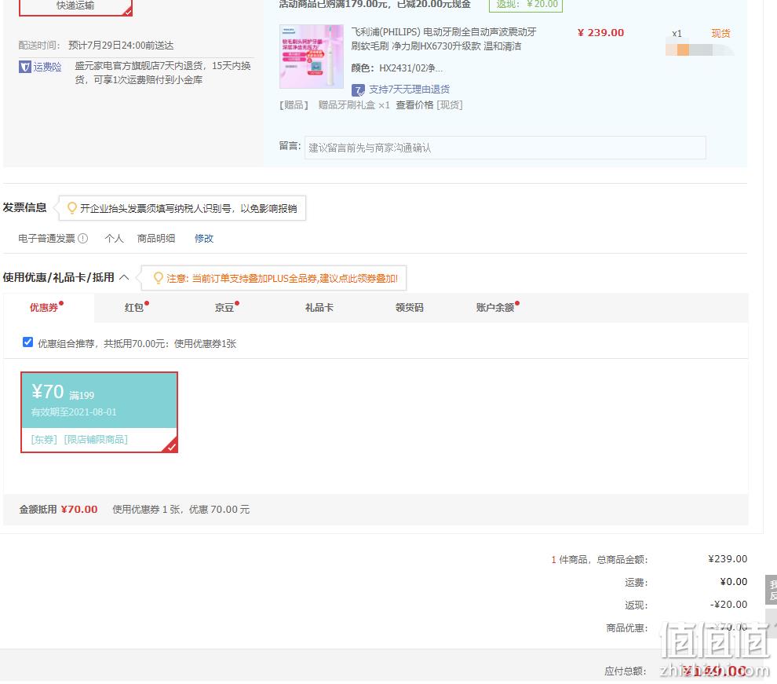Select the 优惠券 tab
Screen dimensions: 777x684
pyautogui.click(x=44, y=307)
